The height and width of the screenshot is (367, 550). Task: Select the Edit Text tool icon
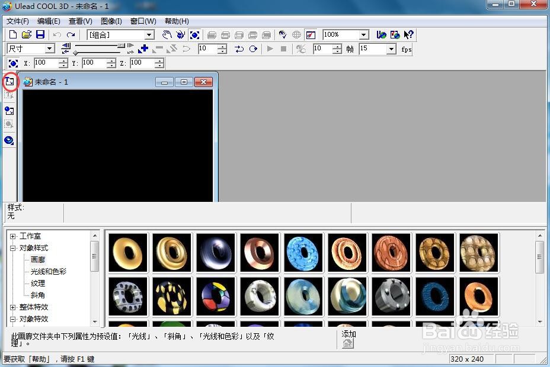point(9,95)
